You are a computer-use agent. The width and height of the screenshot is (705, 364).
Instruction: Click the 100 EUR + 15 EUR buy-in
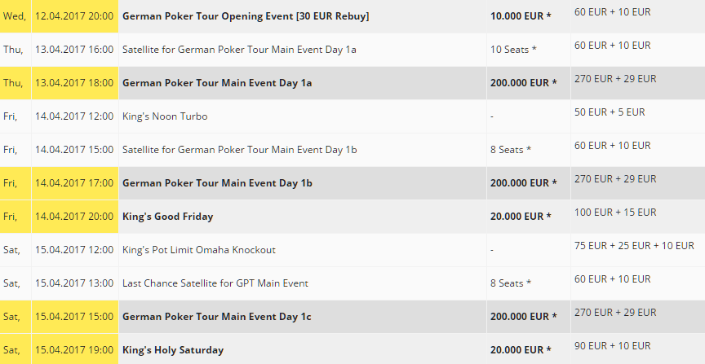tap(615, 213)
